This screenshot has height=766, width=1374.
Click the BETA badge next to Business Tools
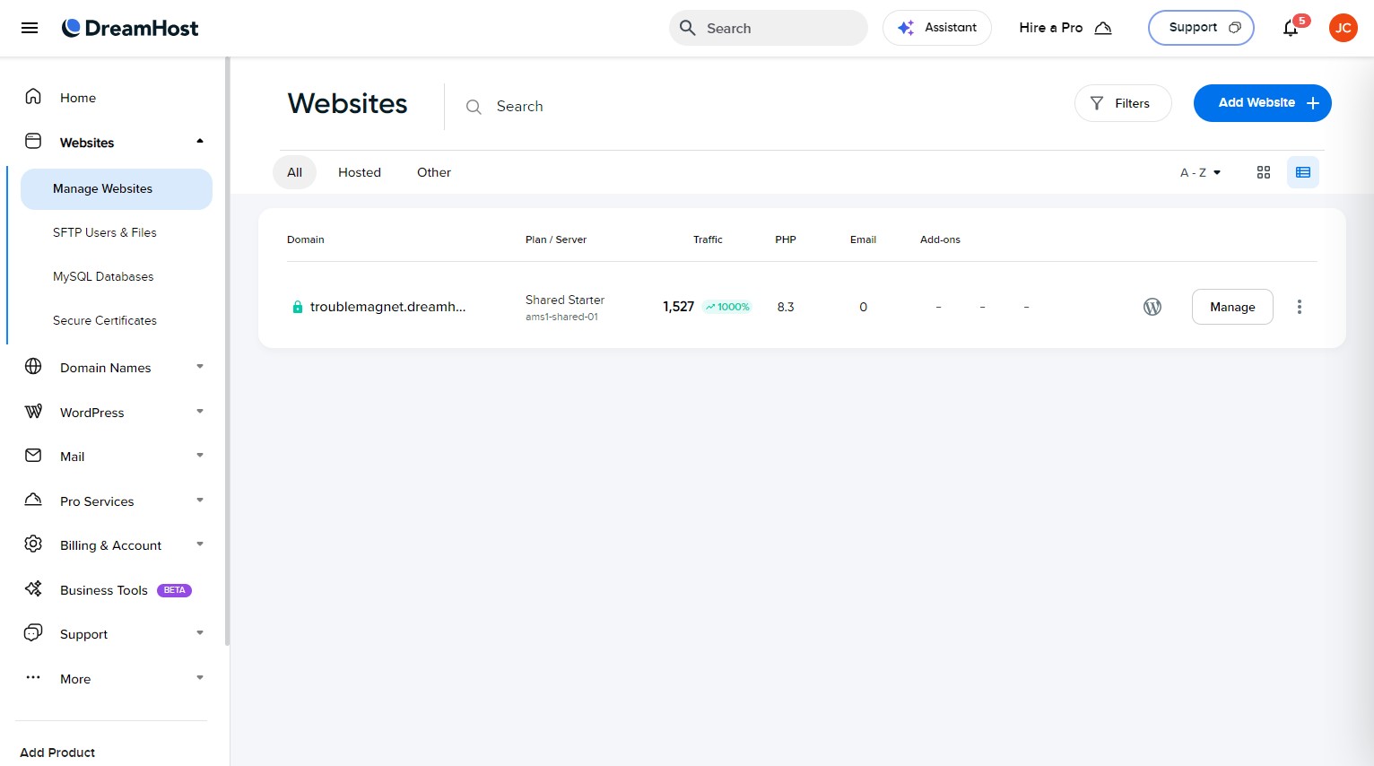174,590
